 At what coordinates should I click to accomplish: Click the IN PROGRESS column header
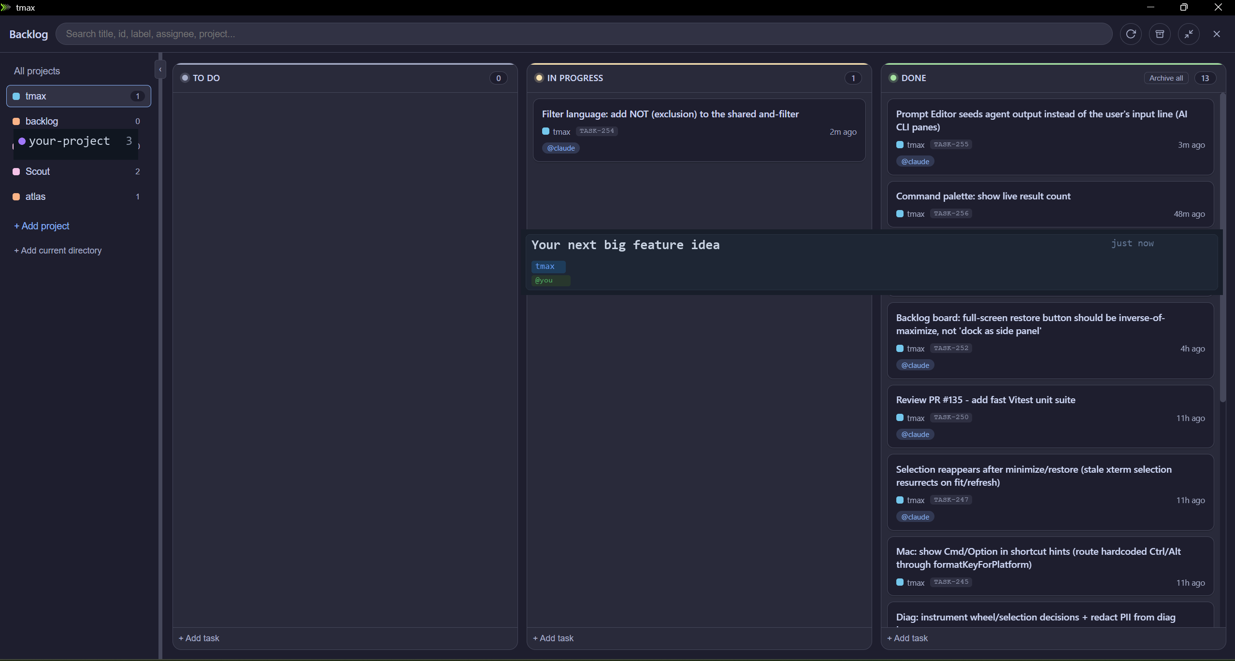point(699,78)
